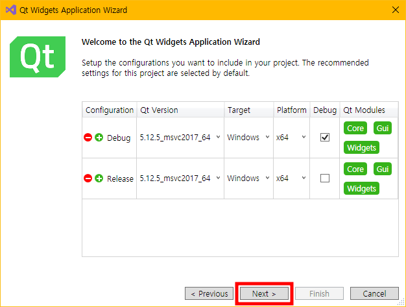This screenshot has width=406, height=307.
Task: Click the Target column header
Action: [249, 110]
